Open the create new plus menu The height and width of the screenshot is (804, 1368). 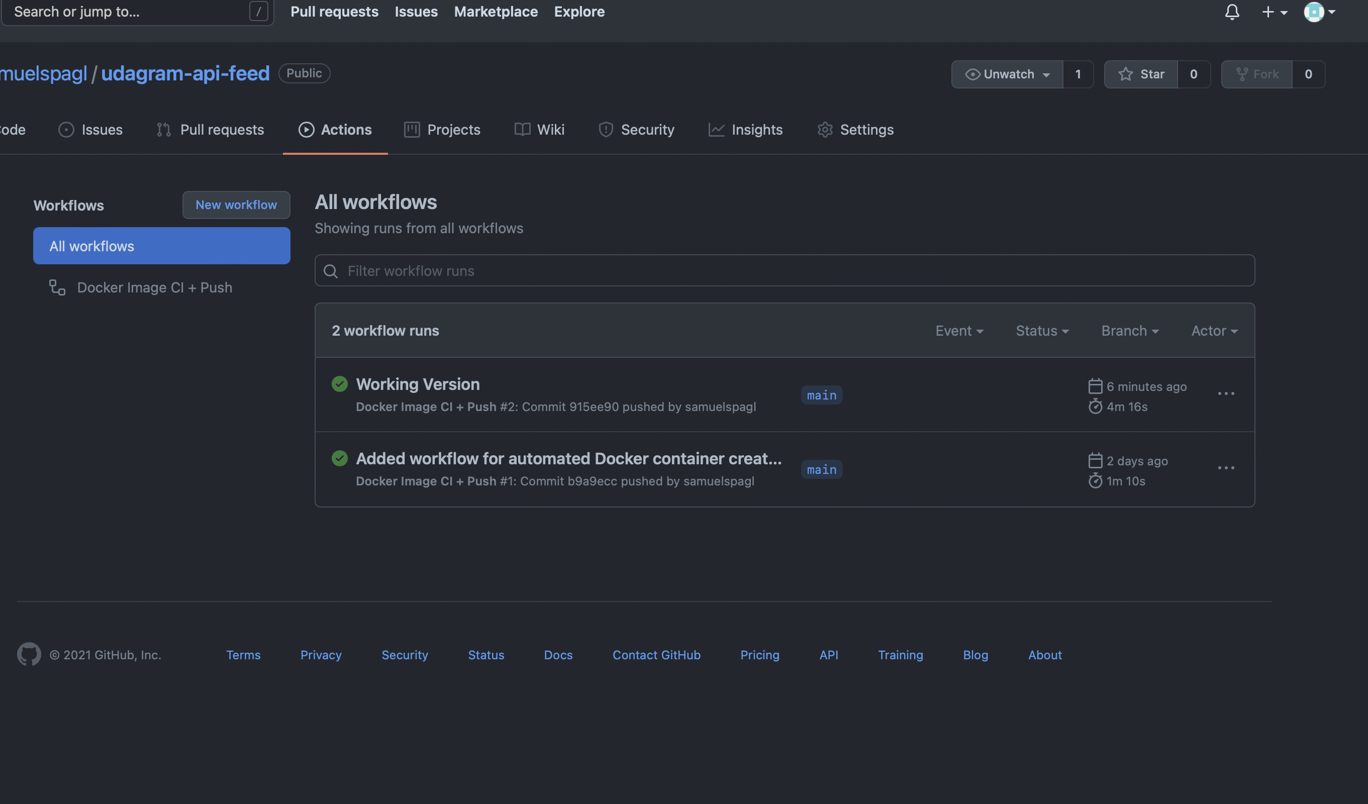pyautogui.click(x=1274, y=12)
